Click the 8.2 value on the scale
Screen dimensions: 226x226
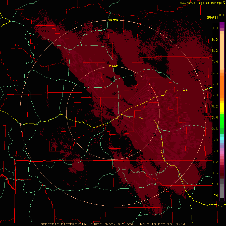(215, 50)
